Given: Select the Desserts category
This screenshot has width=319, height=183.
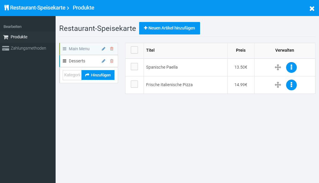Looking at the screenshot, I should pyautogui.click(x=77, y=61).
